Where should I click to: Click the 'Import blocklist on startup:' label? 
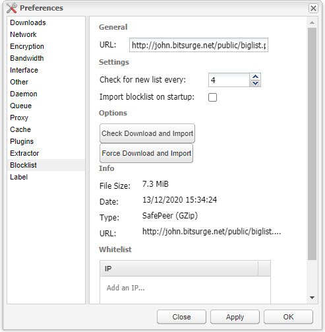coord(147,97)
